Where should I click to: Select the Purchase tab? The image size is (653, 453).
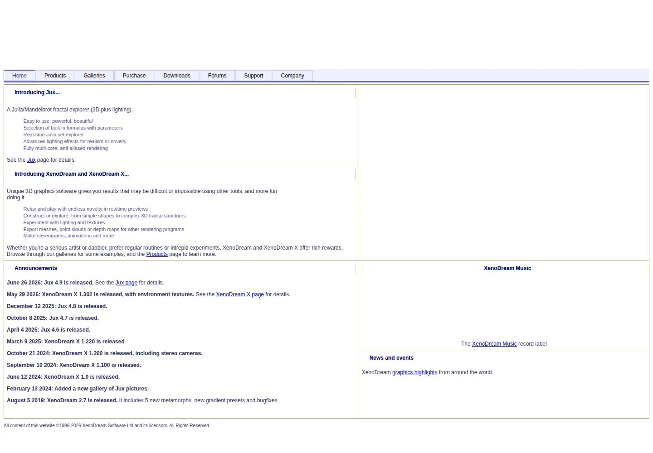[134, 76]
